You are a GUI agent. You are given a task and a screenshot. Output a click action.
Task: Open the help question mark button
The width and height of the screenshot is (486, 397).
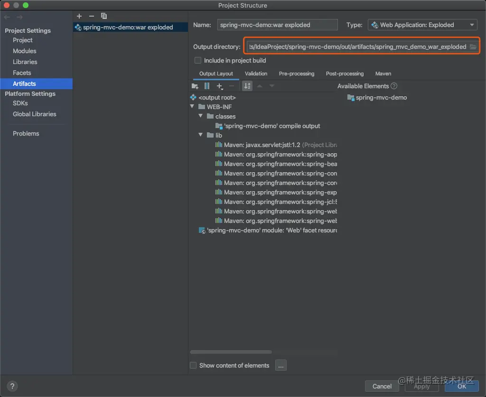12,386
